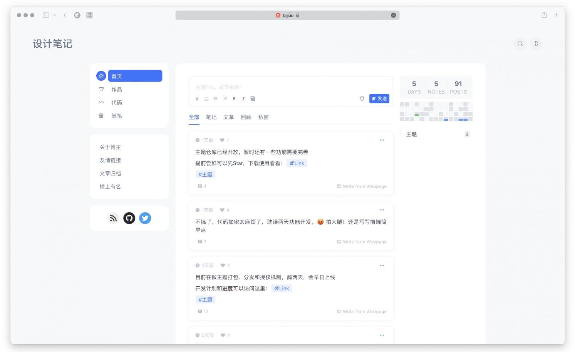Insert an image using the picture icon
The height and width of the screenshot is (352, 575).
click(x=253, y=99)
